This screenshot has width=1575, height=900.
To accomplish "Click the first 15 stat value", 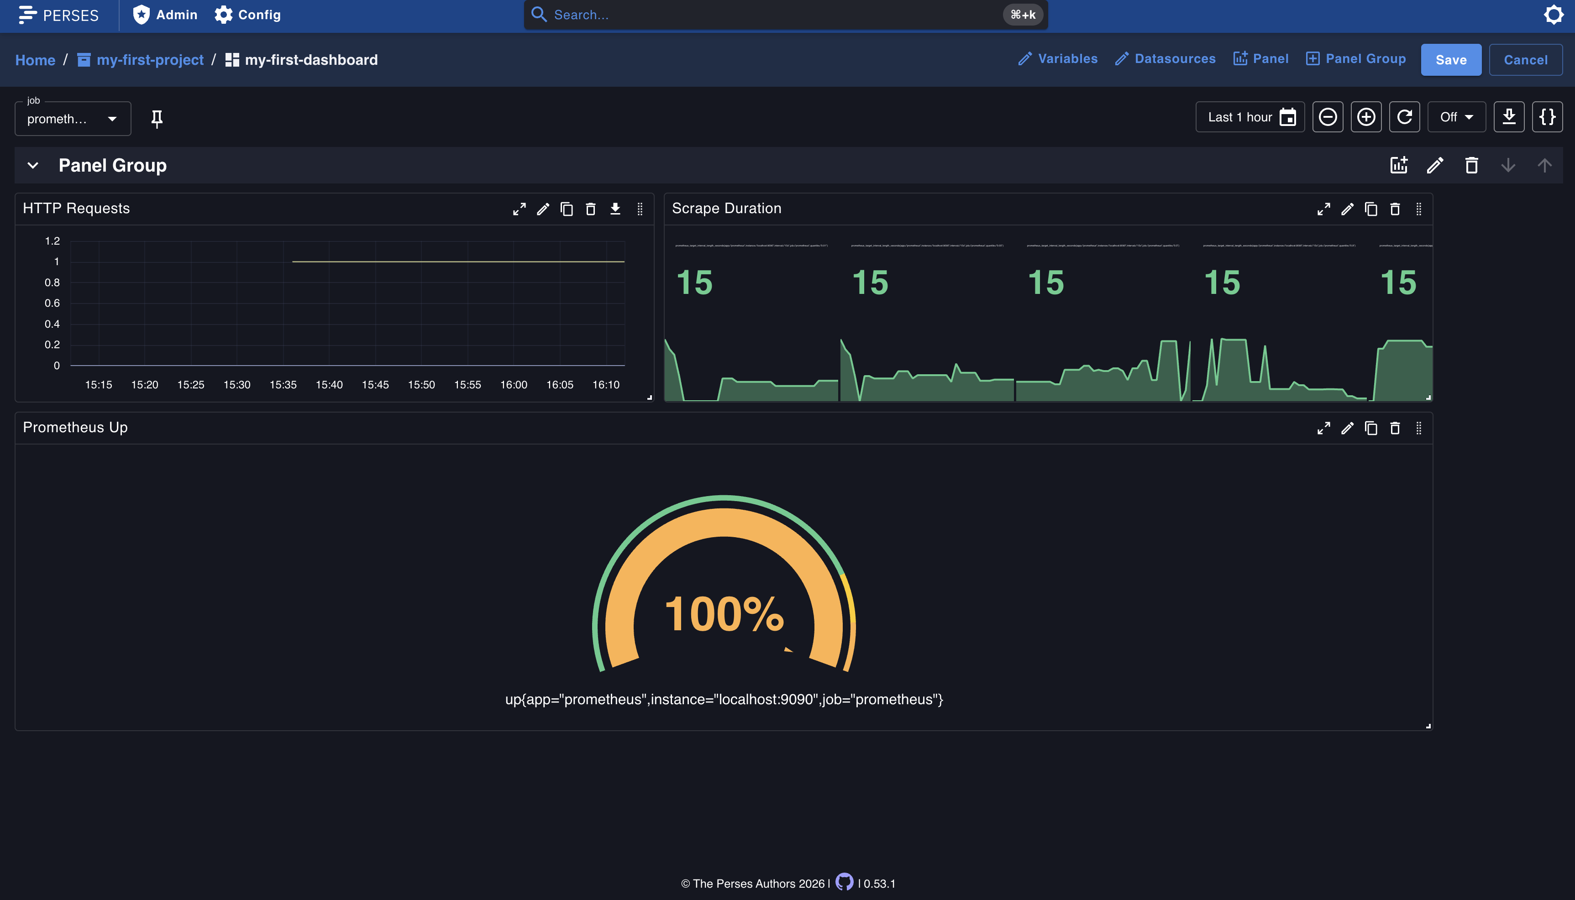I will 695,283.
